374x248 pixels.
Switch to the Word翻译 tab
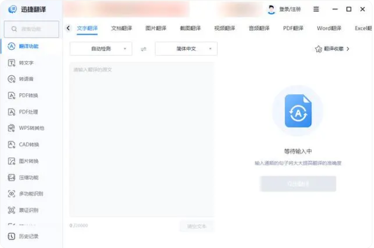329,28
